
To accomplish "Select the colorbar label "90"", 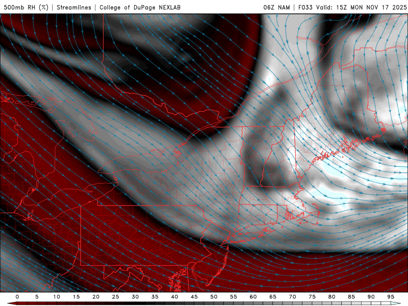I will click(371, 297).
